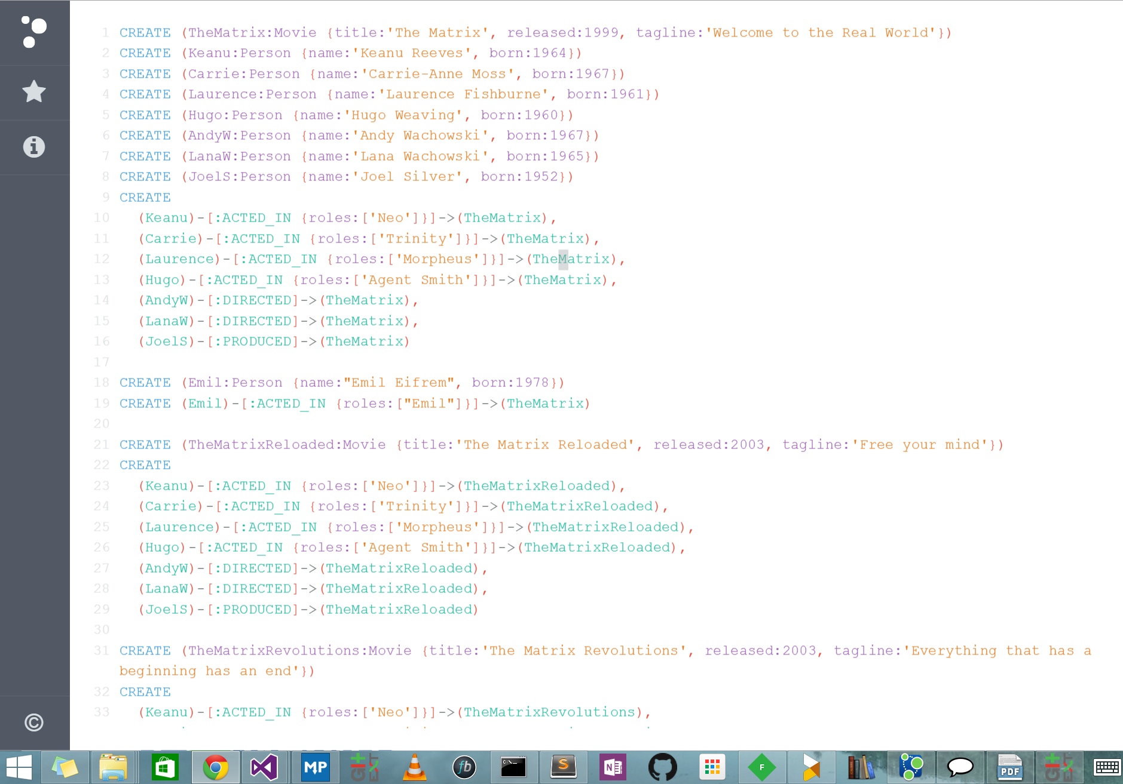The height and width of the screenshot is (784, 1123).
Task: Open VLC media player from the taskbar
Action: click(414, 767)
